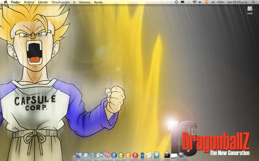Open the blue Q app in Dock
259x161 pixels.
(x=157, y=155)
